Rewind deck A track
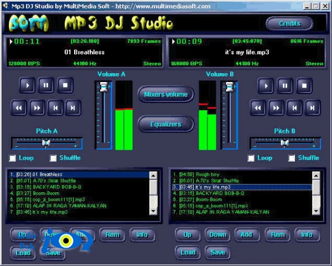The width and height of the screenshot is (332, 266). (19, 108)
